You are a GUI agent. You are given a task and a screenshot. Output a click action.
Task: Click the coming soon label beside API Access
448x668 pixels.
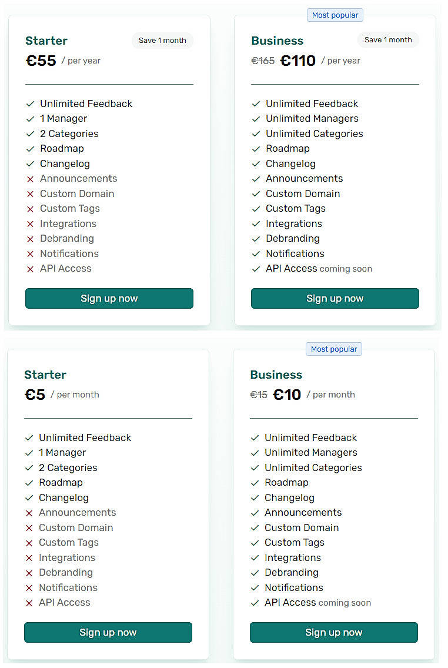[x=346, y=268]
